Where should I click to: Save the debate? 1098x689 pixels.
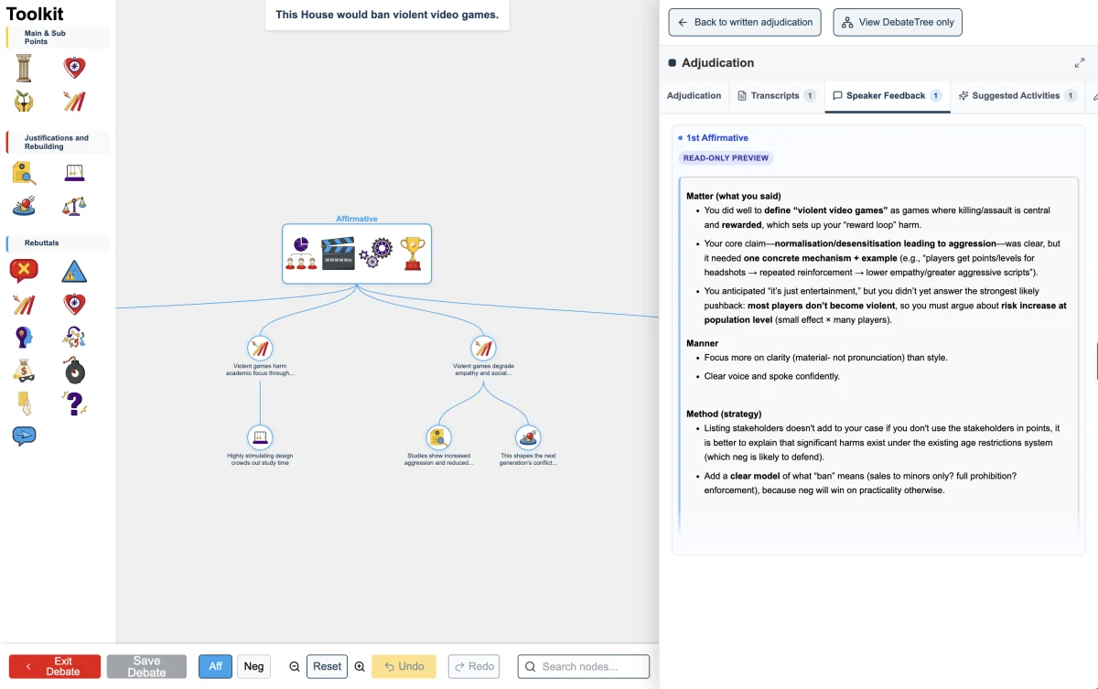coord(146,666)
